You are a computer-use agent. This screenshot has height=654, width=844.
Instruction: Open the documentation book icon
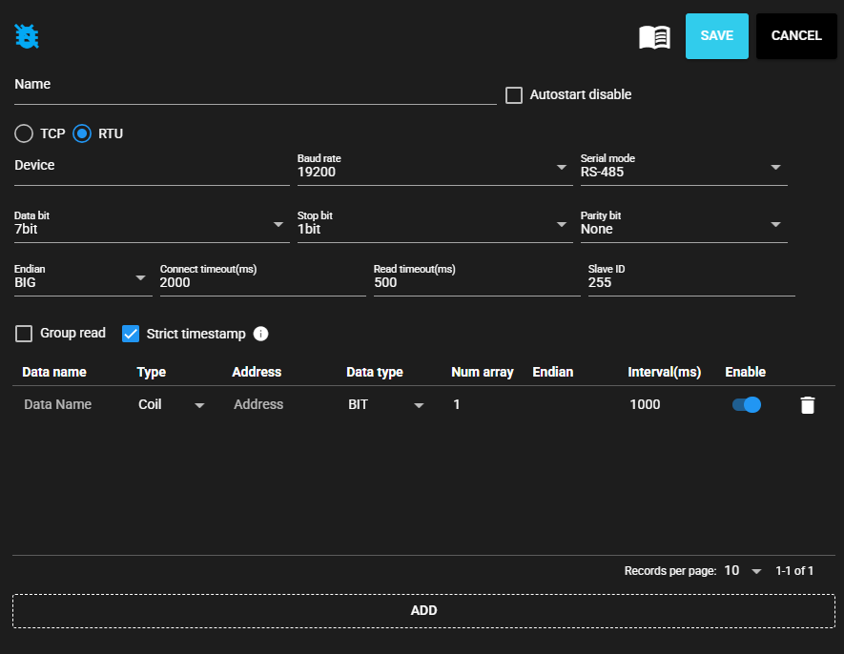(654, 37)
